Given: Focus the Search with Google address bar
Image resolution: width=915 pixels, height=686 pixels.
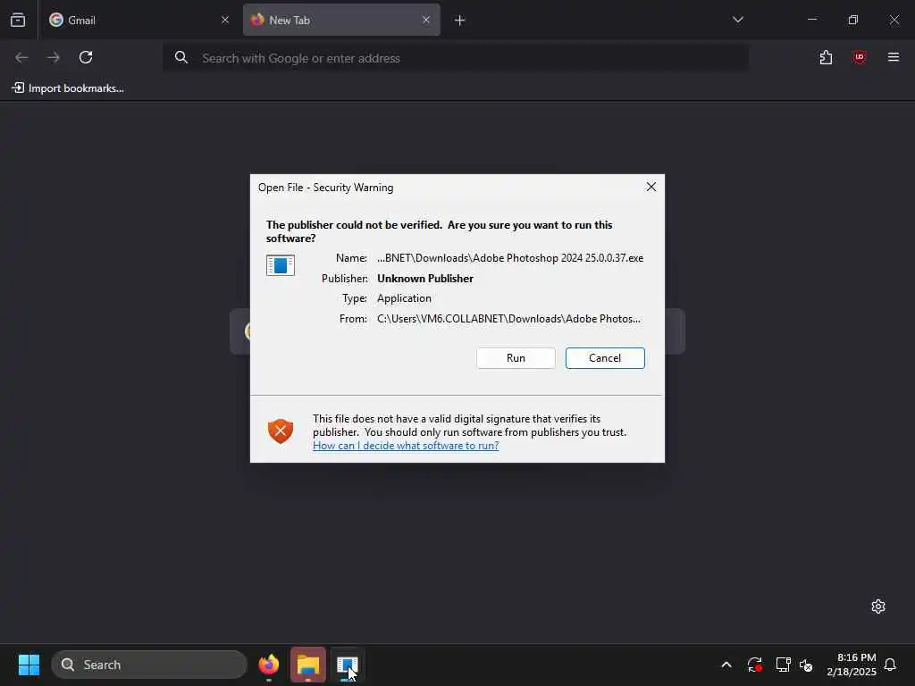Looking at the screenshot, I should [x=455, y=58].
